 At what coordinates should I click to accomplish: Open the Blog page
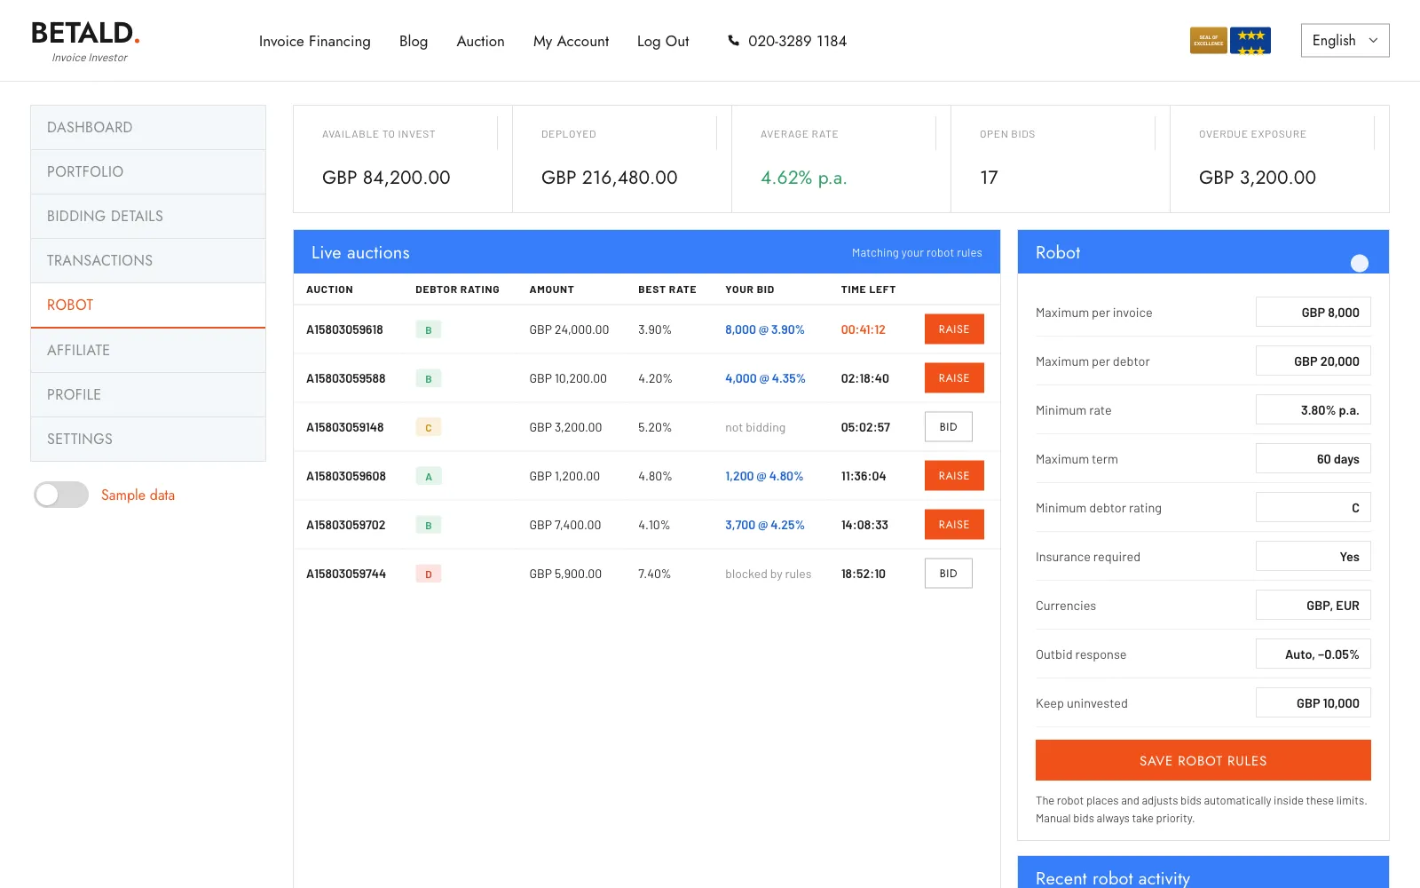[414, 41]
